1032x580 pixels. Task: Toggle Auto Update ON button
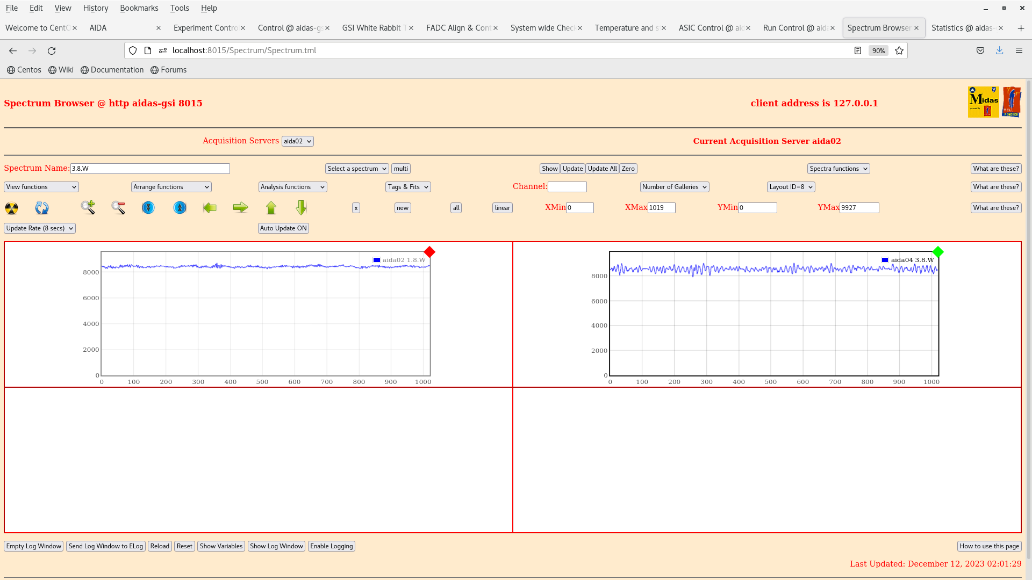pyautogui.click(x=283, y=228)
